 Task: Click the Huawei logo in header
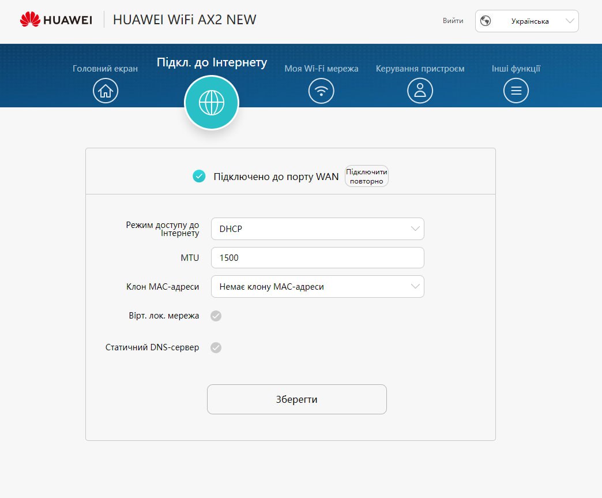[x=56, y=20]
